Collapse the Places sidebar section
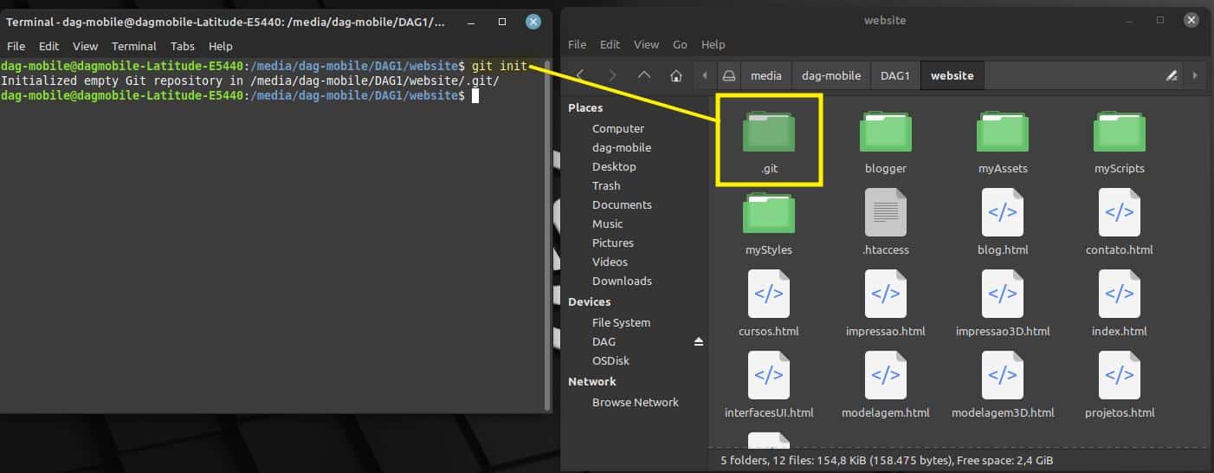Image resolution: width=1214 pixels, height=473 pixels. [x=585, y=107]
